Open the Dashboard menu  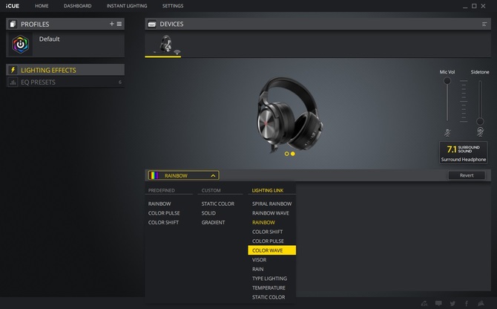[77, 6]
